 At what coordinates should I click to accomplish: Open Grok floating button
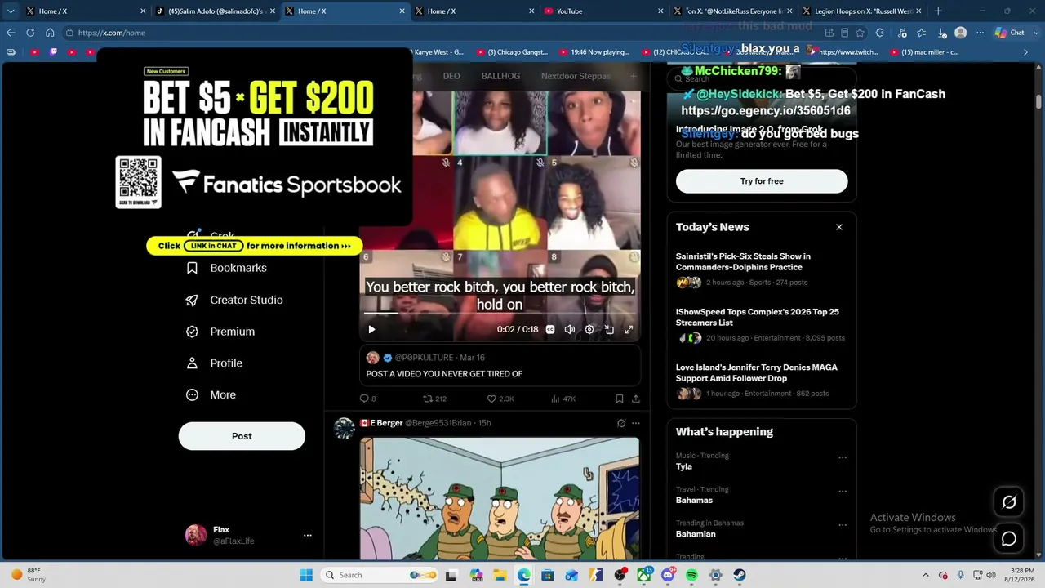(1009, 502)
